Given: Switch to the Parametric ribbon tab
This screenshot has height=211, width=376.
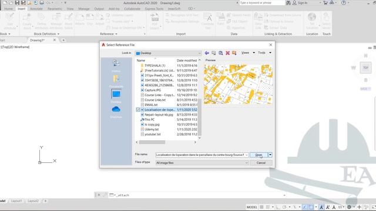Looking at the screenshot, I should [55, 9].
